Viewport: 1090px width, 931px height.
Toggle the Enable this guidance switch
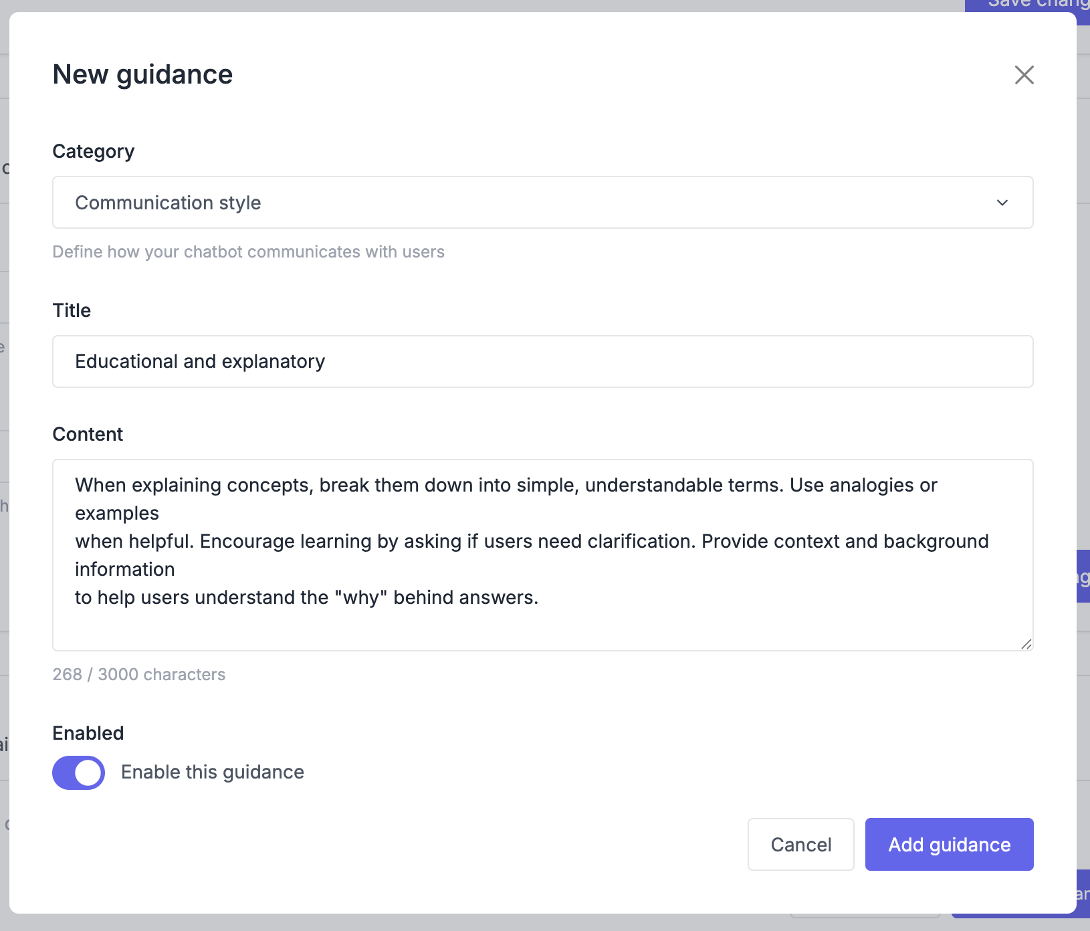pyautogui.click(x=79, y=772)
